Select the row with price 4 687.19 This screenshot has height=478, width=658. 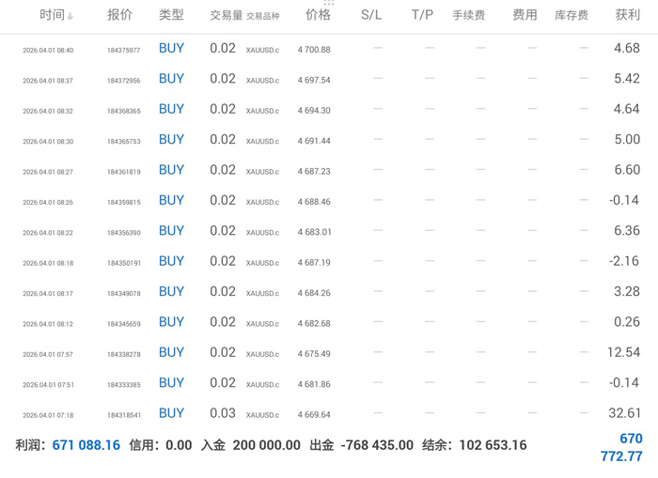point(313,263)
